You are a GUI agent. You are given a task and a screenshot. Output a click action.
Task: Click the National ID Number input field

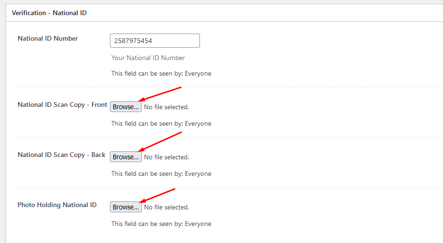coord(155,41)
